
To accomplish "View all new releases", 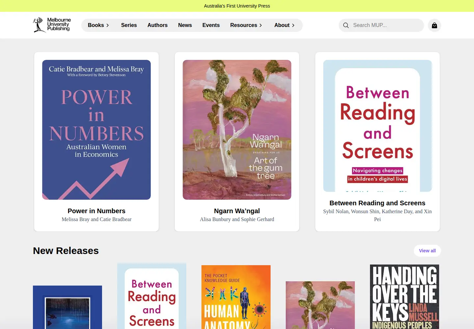I will 427,251.
